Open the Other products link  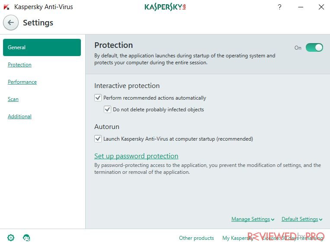pos(196,238)
